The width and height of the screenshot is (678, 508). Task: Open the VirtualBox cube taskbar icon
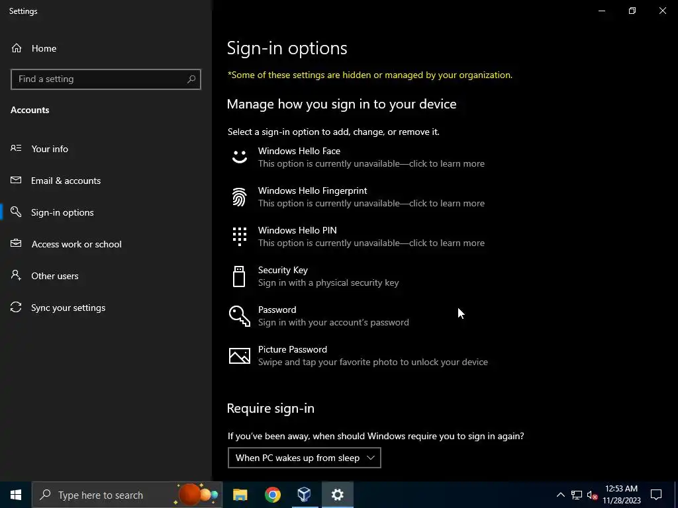(305, 495)
